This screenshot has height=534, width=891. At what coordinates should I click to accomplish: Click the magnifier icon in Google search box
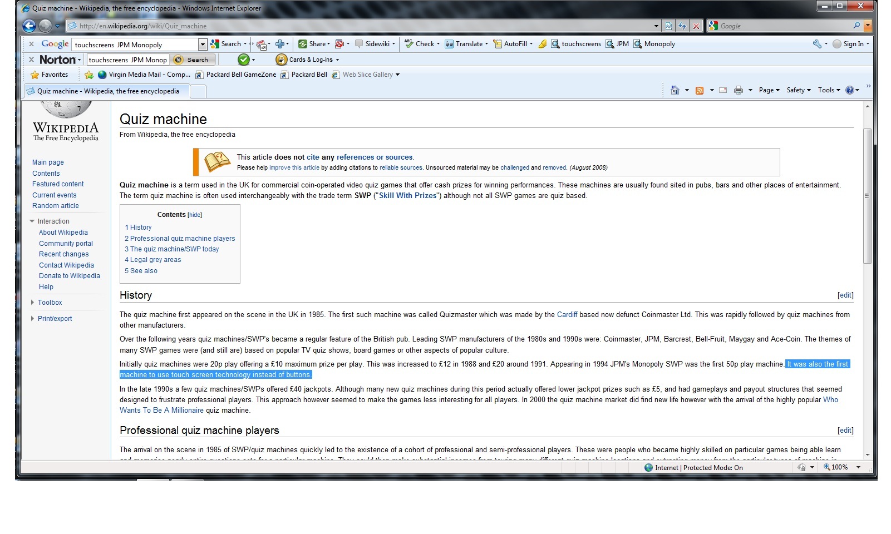point(856,26)
